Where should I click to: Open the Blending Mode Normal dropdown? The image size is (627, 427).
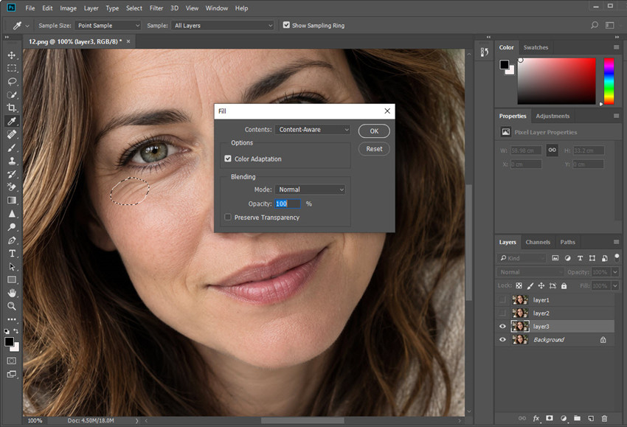point(311,190)
